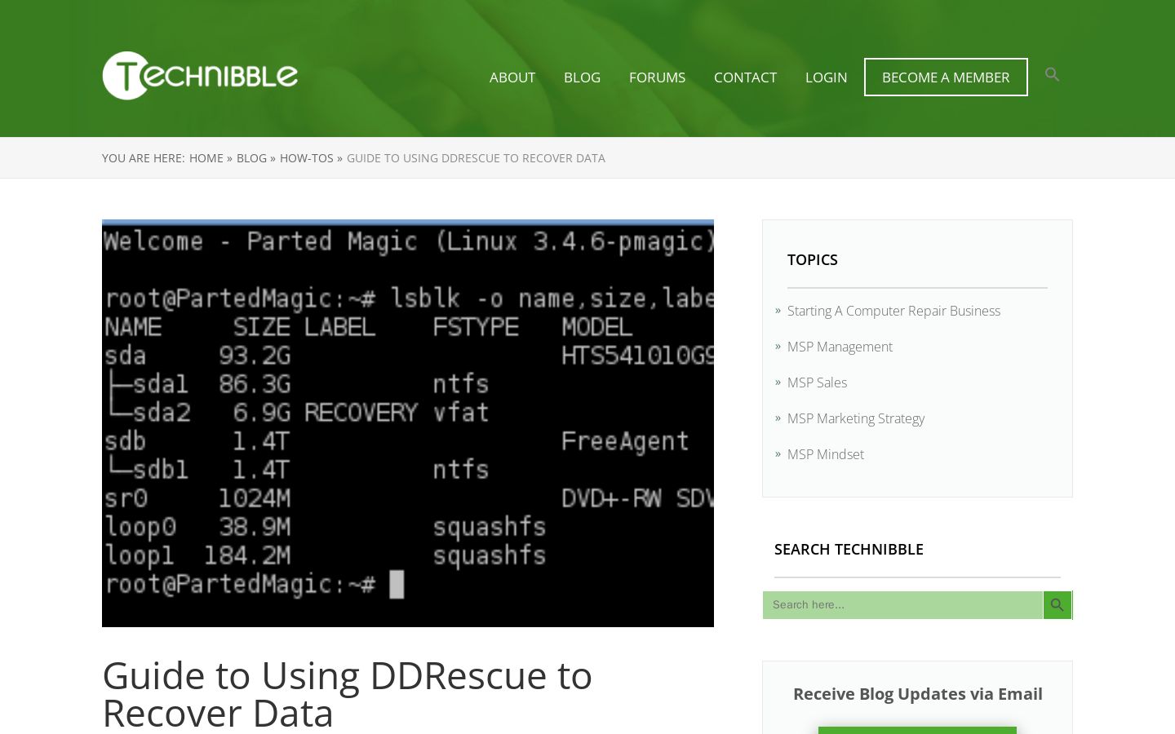Focus the Search here input field
The image size is (1175, 734).
pos(903,605)
